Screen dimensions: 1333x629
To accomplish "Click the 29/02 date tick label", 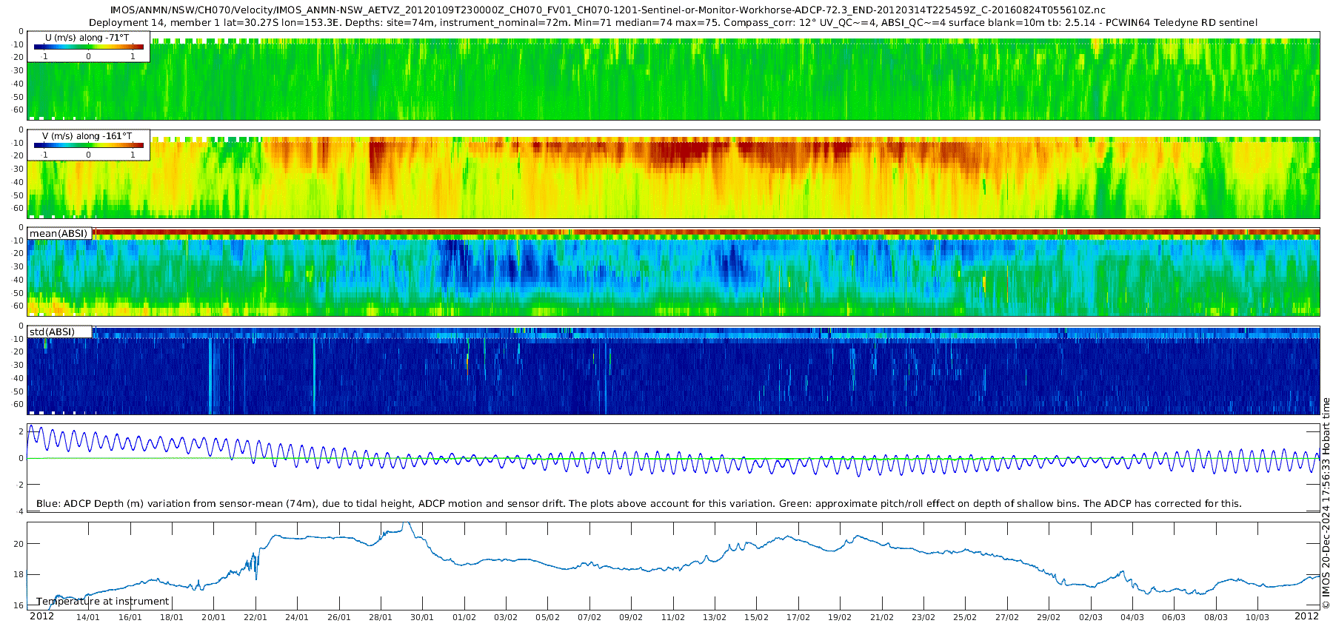I will (x=1049, y=617).
